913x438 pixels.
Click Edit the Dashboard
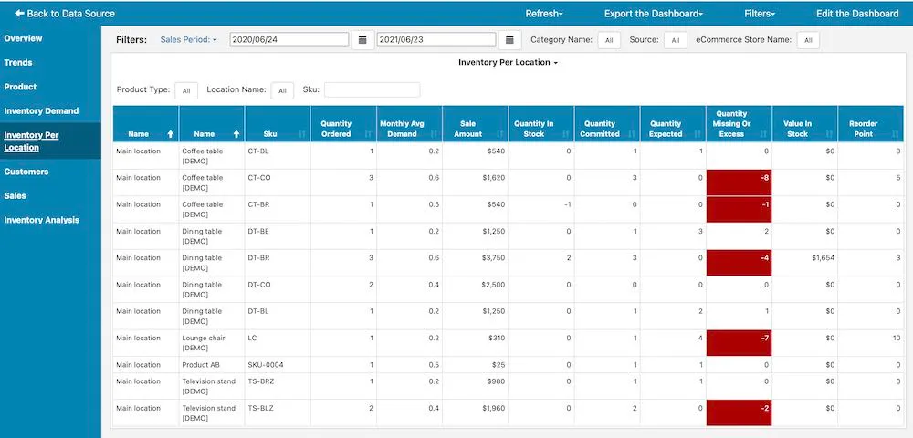856,14
